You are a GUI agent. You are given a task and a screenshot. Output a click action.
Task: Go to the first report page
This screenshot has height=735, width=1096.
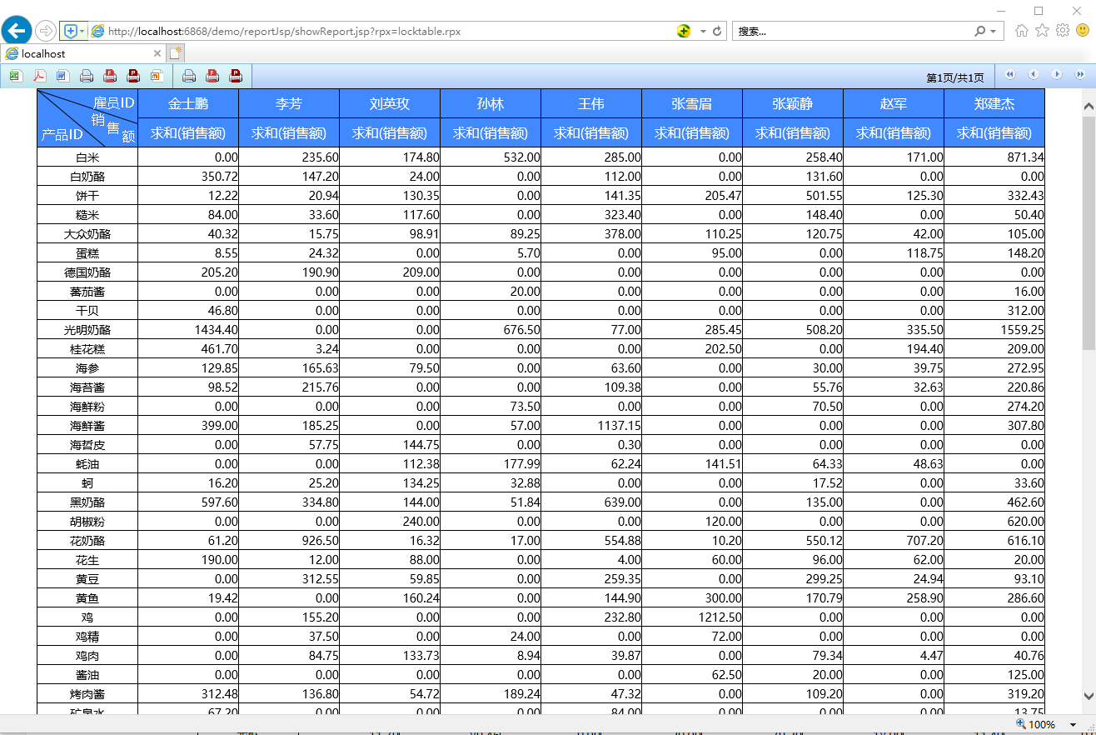[x=1010, y=75]
